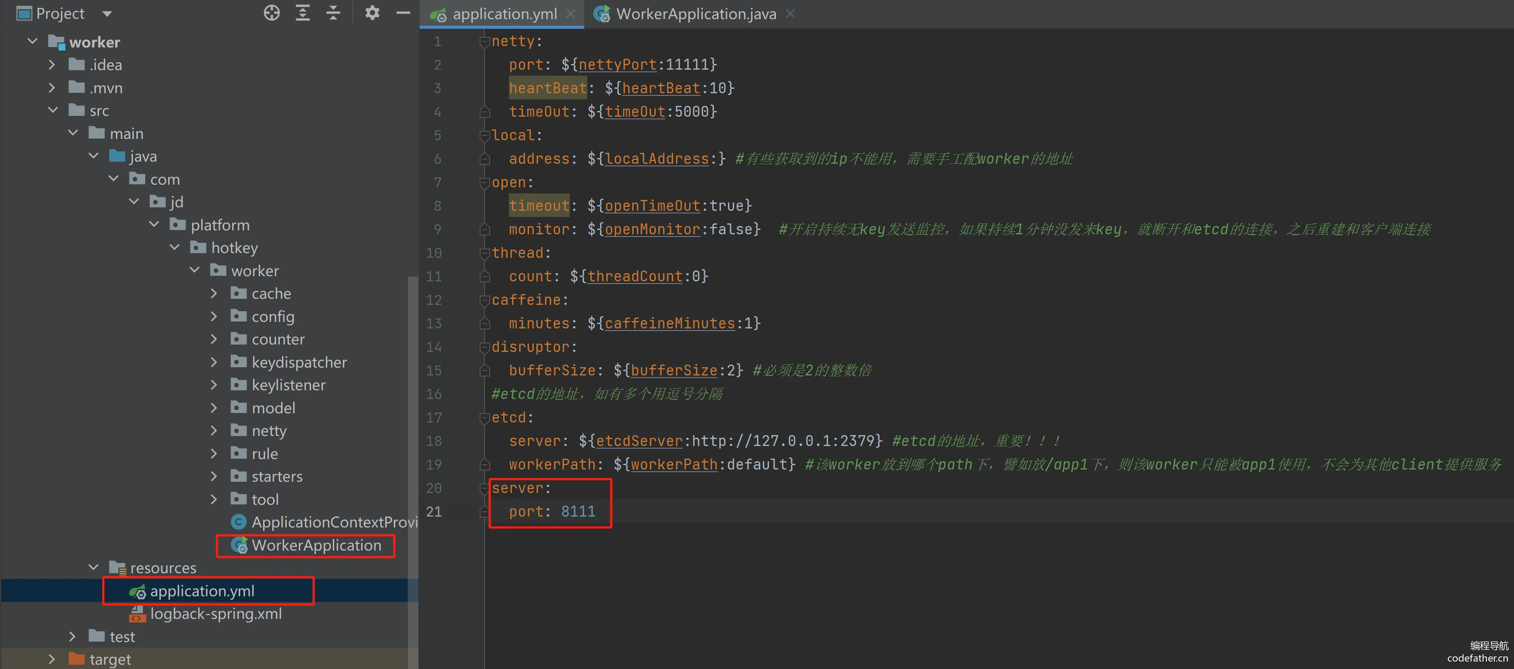The image size is (1514, 669).
Task: Select application.yml in project tree
Action: pos(202,591)
